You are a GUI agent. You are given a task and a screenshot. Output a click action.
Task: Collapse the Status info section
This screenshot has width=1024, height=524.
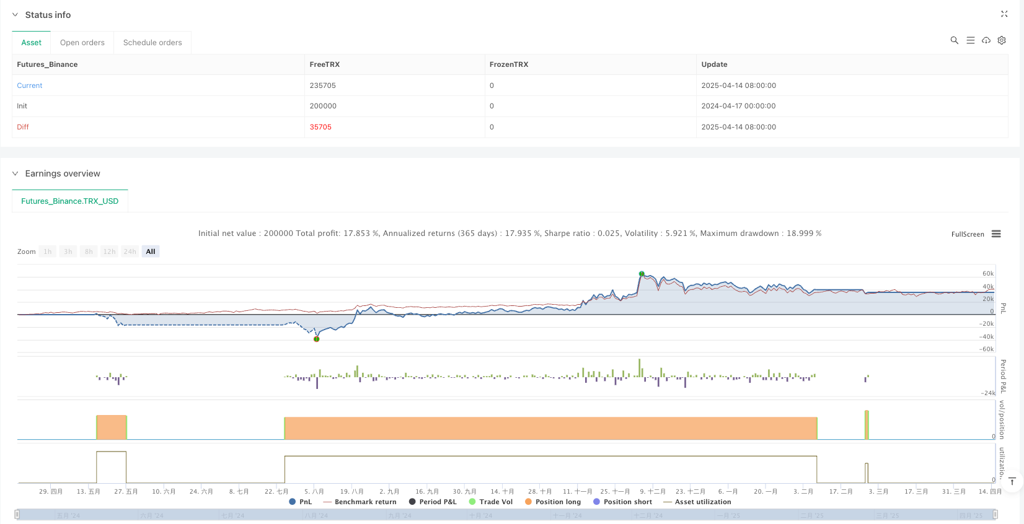click(x=15, y=15)
